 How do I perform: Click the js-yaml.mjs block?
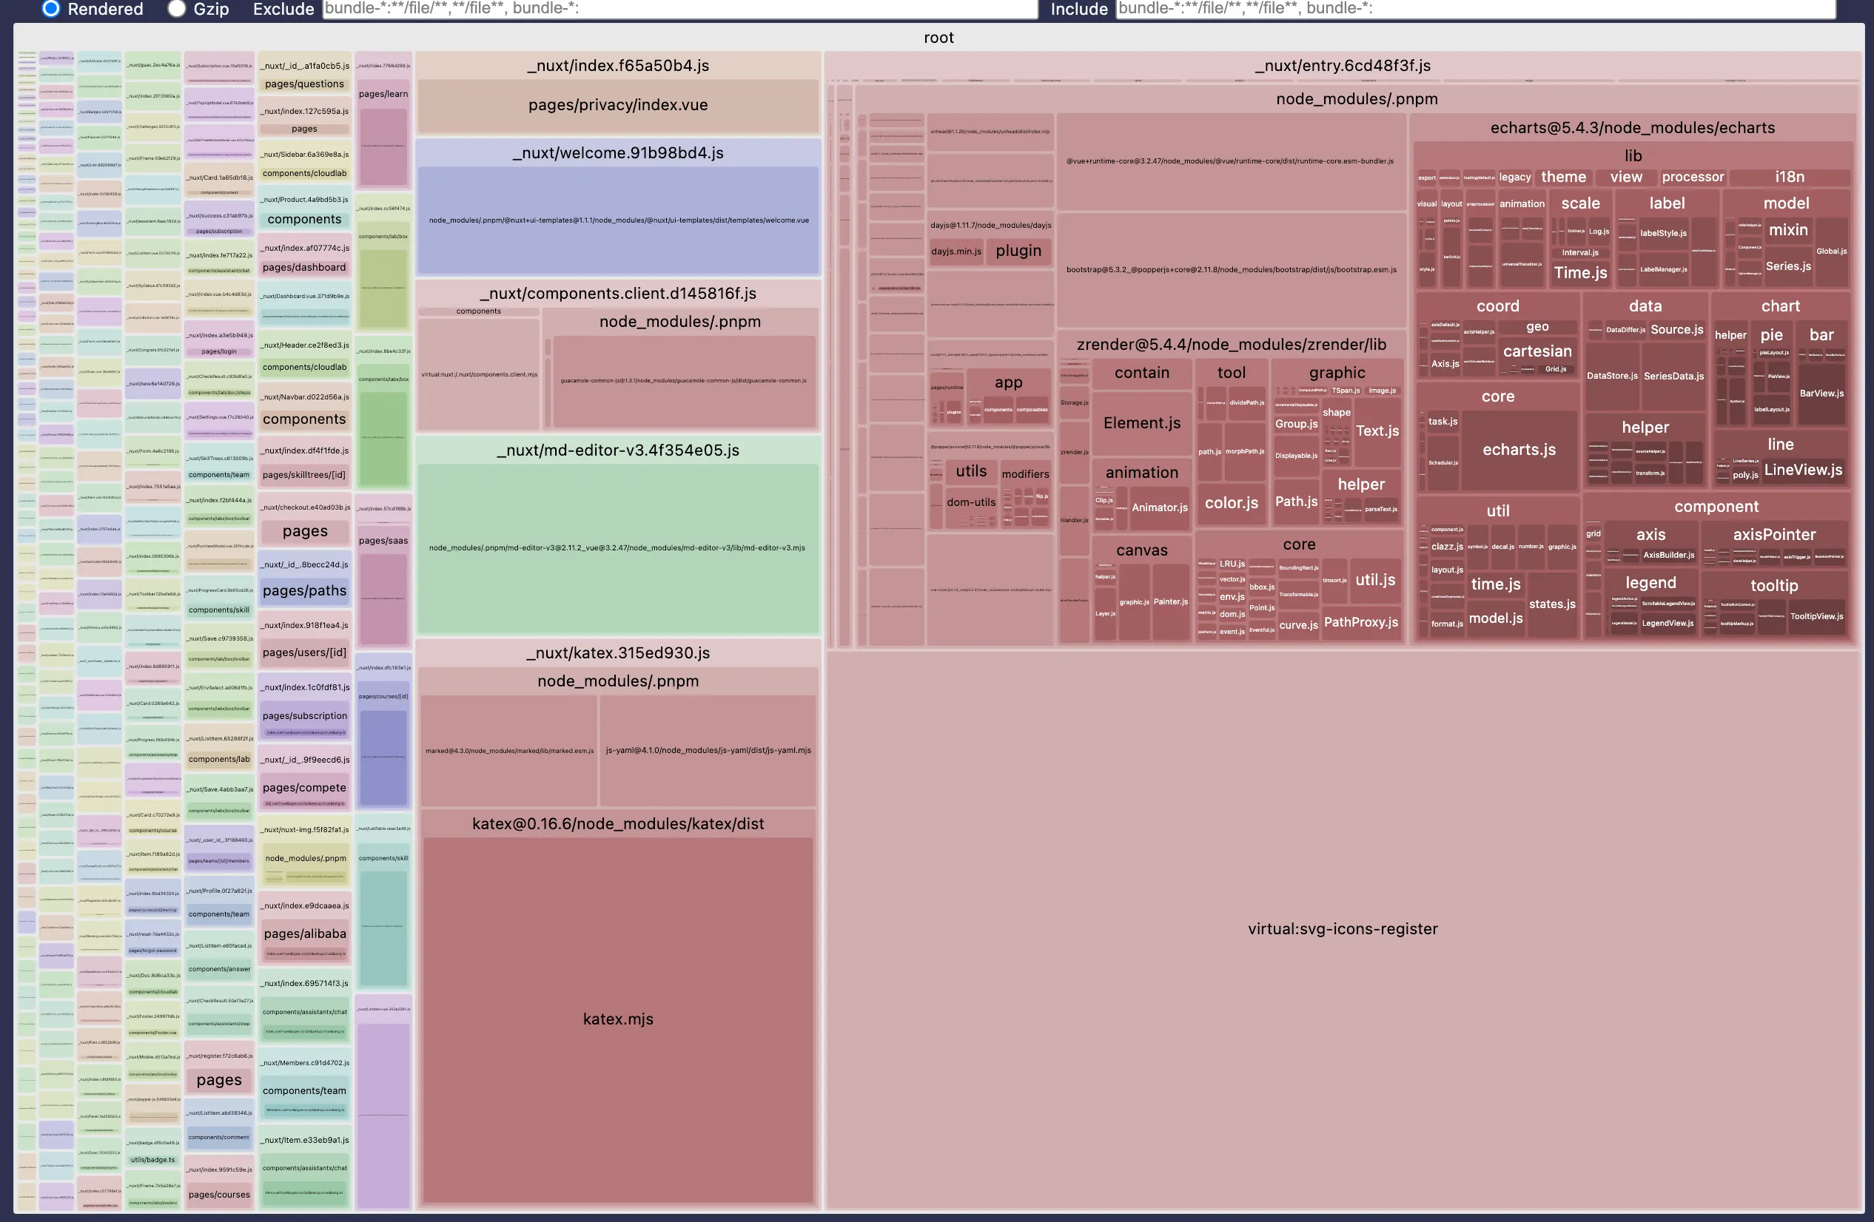(x=708, y=751)
